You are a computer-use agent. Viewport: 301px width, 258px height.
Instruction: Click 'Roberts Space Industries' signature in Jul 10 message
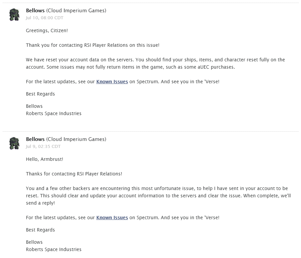click(53, 113)
